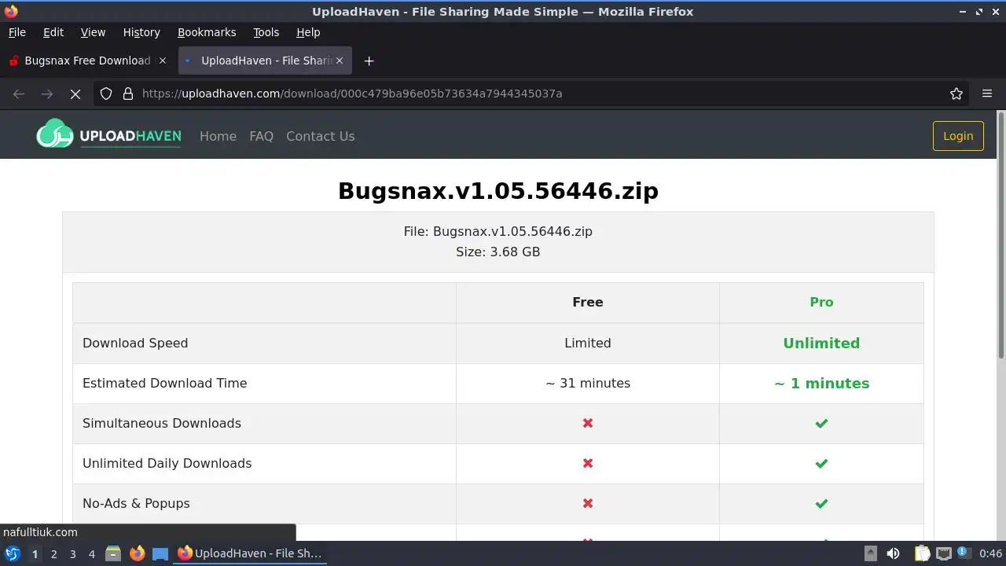This screenshot has width=1006, height=566.
Task: Click the page vertical scrollbar
Action: [1000, 236]
